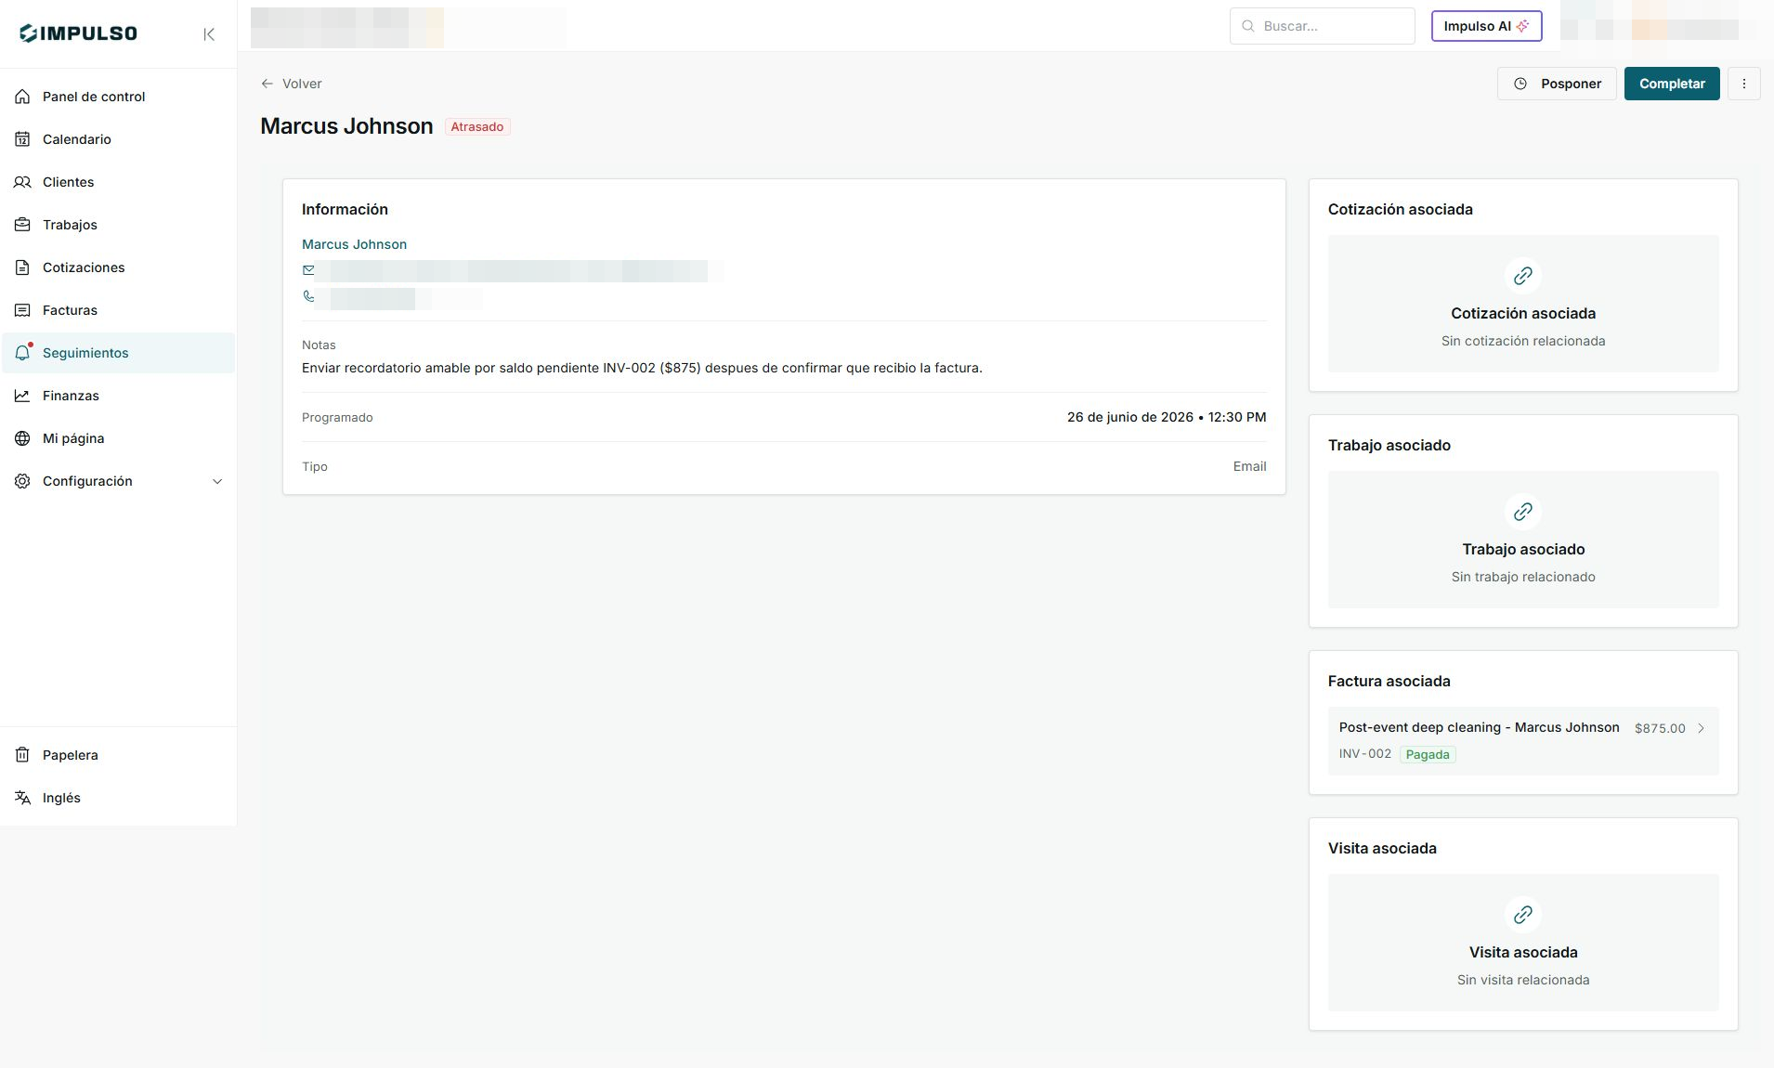Image resolution: width=1774 pixels, height=1068 pixels.
Task: Click the search magnifier icon
Action: tap(1248, 26)
